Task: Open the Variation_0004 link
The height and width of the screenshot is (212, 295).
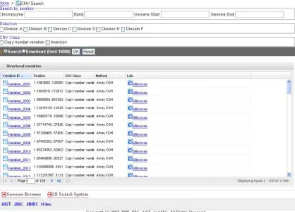Action: click(19, 109)
